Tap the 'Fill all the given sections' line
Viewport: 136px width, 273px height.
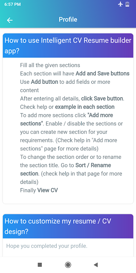(x=50, y=65)
